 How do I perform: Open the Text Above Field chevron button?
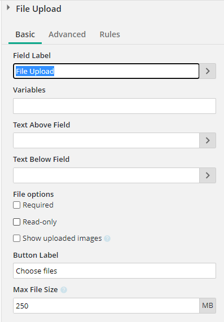pyautogui.click(x=208, y=140)
